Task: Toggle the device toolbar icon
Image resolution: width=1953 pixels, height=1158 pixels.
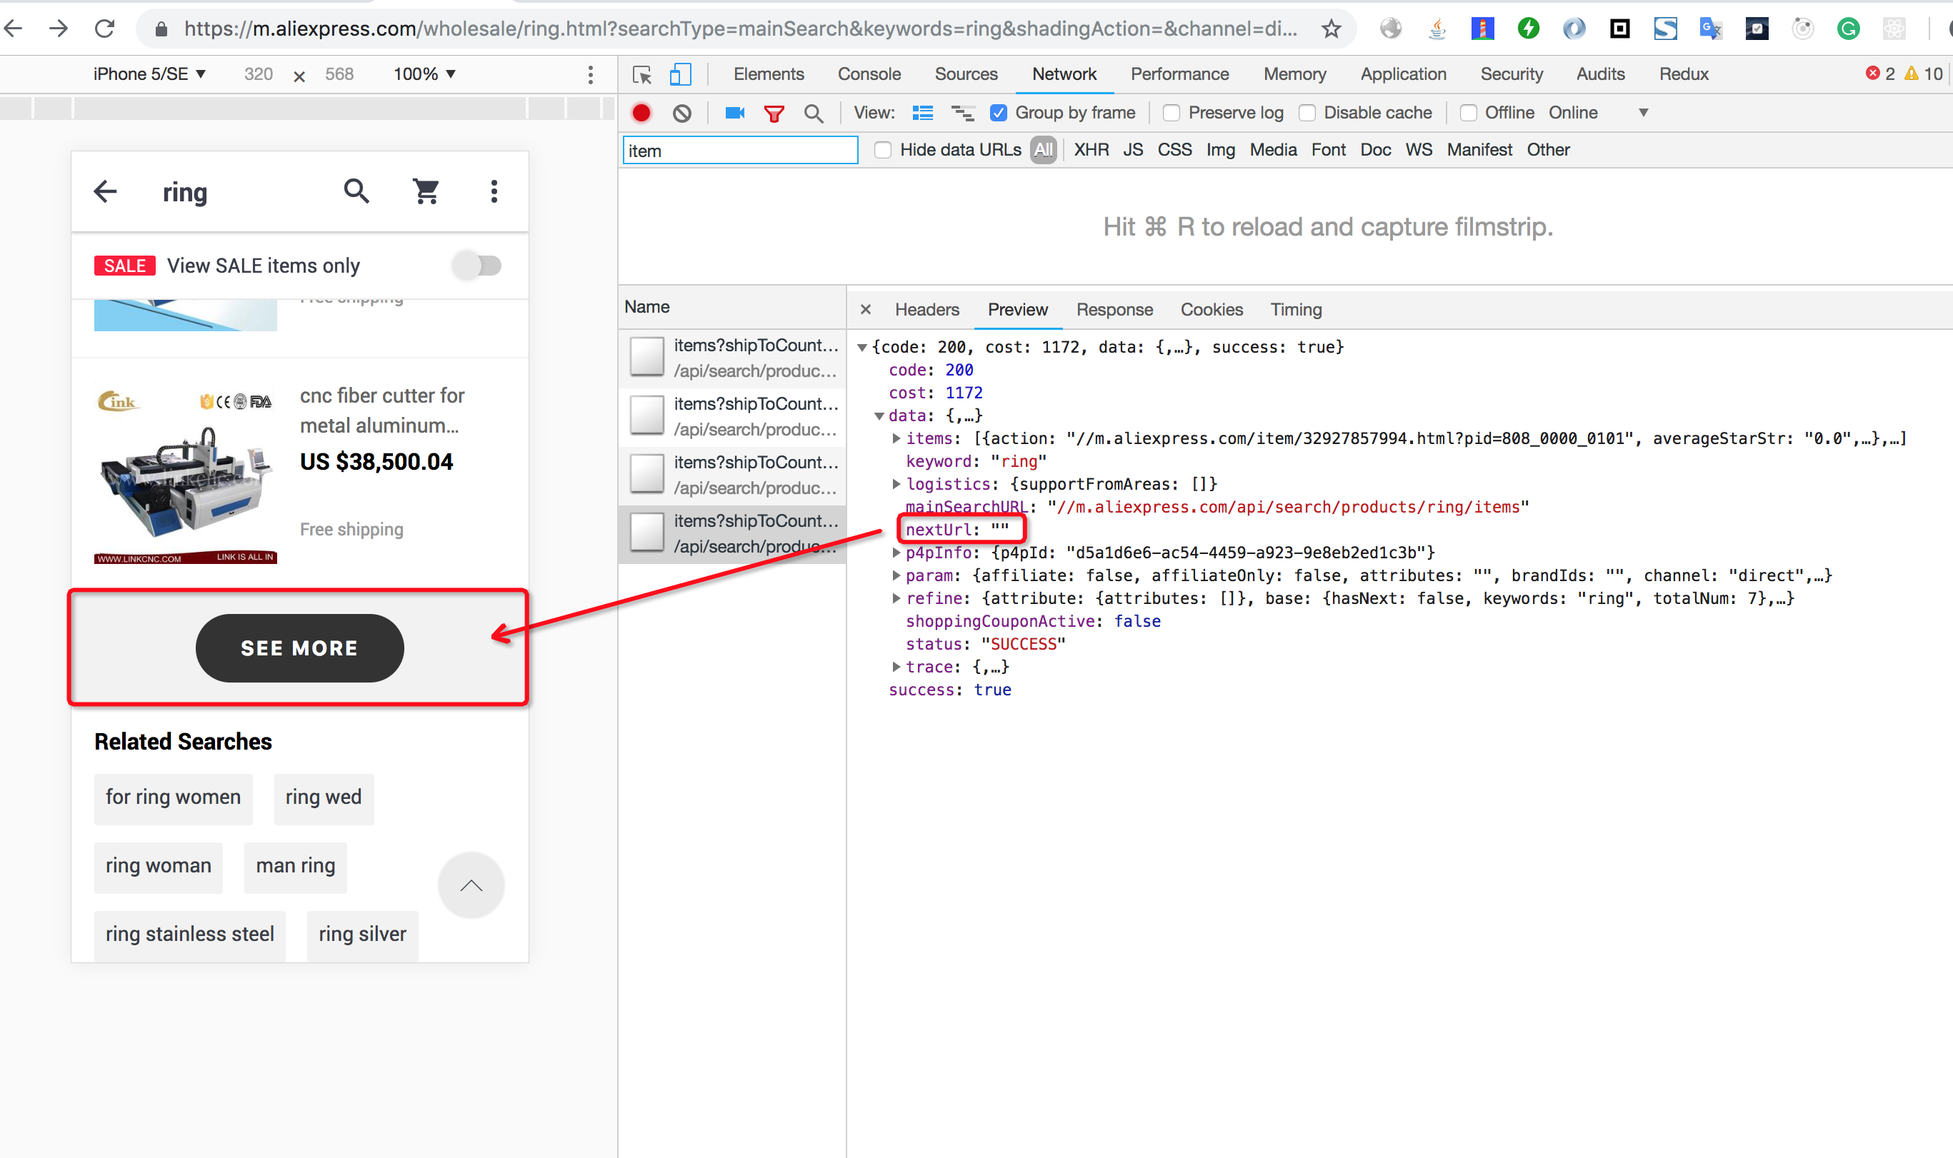Action: pos(680,74)
